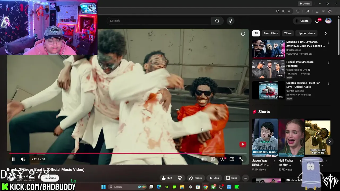This screenshot has height=191, width=340.
Task: Launch Microsoft Edge from taskbar
Action: click(x=159, y=187)
